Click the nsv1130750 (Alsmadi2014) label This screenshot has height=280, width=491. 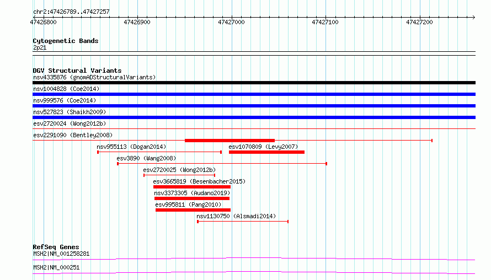[236, 216]
